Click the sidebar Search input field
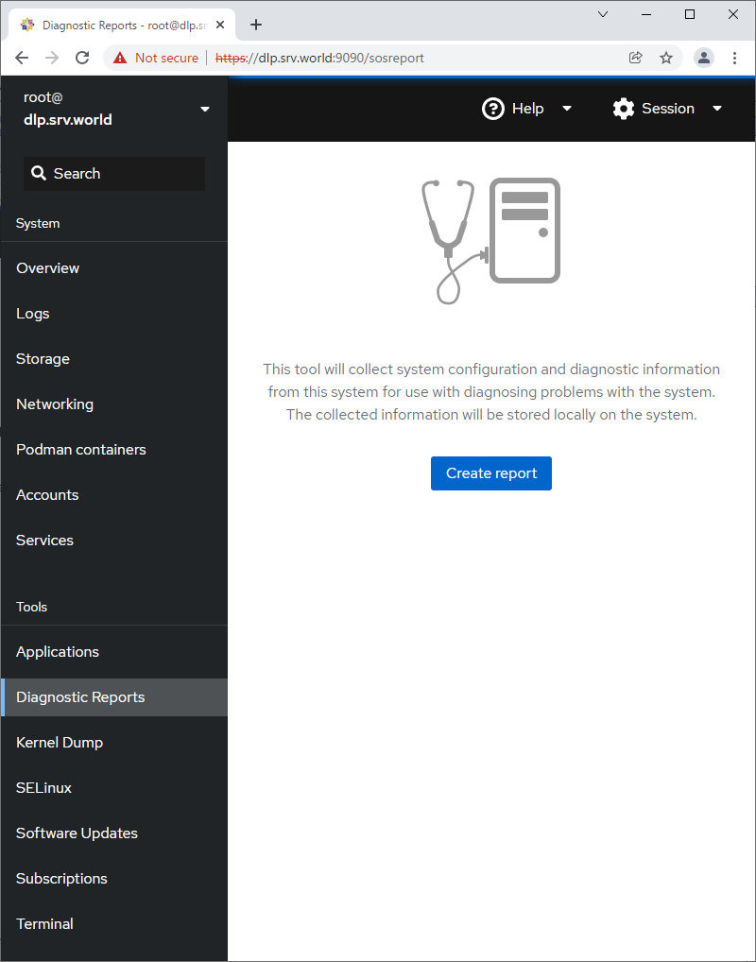Viewport: 756px width, 962px height. click(x=114, y=174)
